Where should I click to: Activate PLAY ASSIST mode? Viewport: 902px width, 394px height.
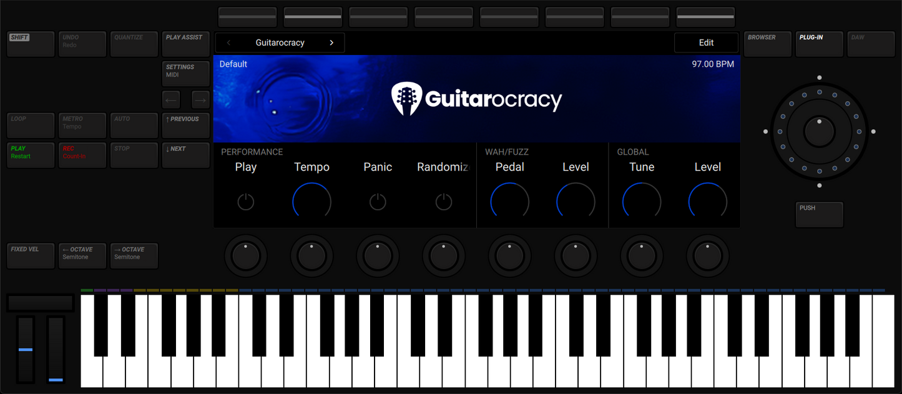(185, 43)
